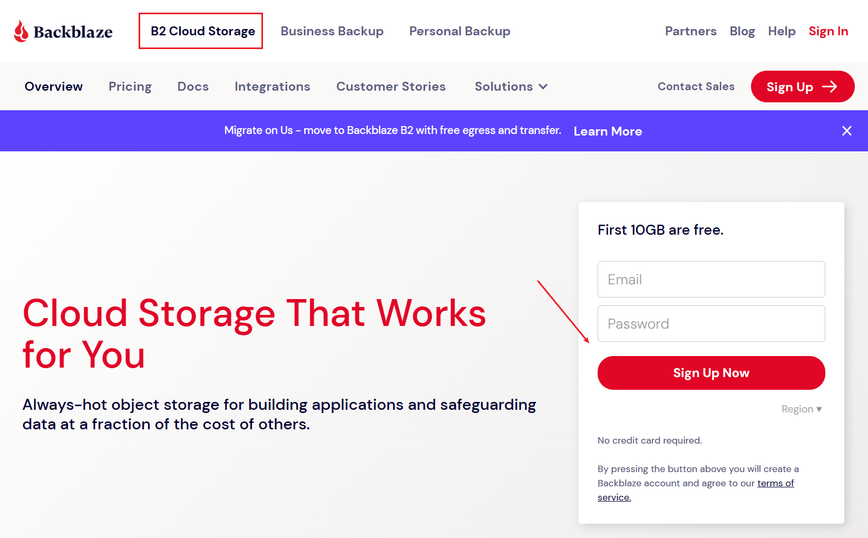Click the Sign Up Now button
This screenshot has height=538, width=868.
coord(711,373)
